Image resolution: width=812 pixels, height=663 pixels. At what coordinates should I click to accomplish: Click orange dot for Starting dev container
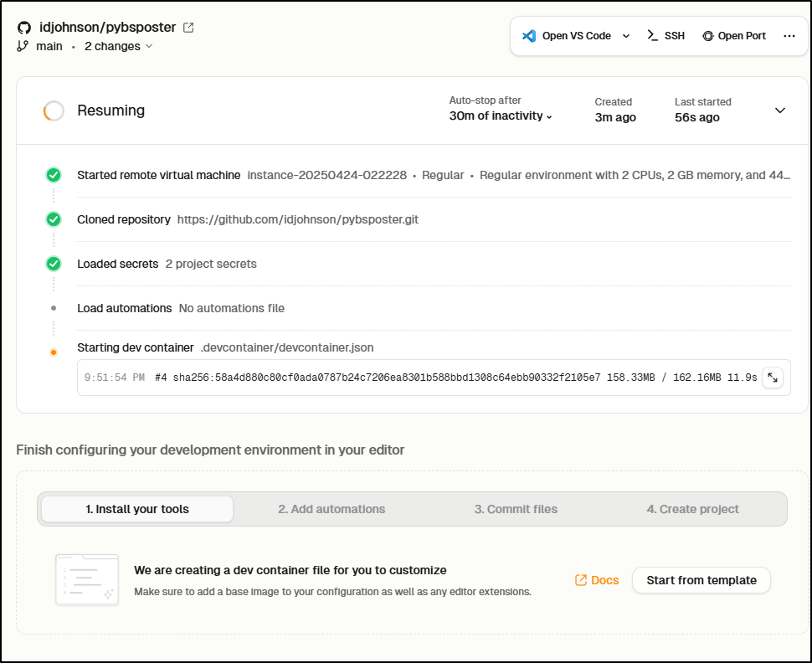[x=54, y=352]
